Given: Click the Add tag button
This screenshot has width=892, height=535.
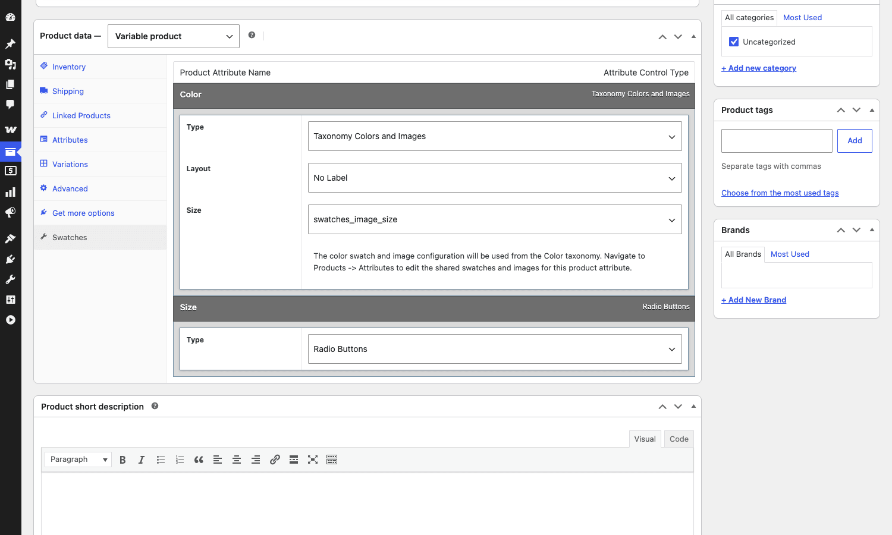Looking at the screenshot, I should (855, 141).
